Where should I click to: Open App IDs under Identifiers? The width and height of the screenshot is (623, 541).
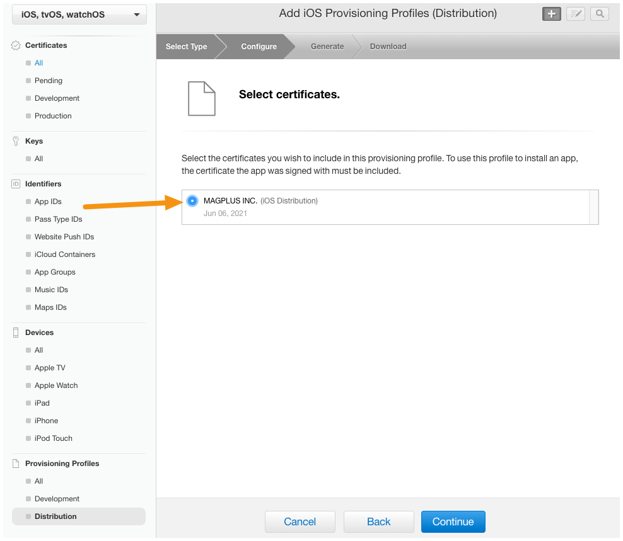[x=48, y=202]
